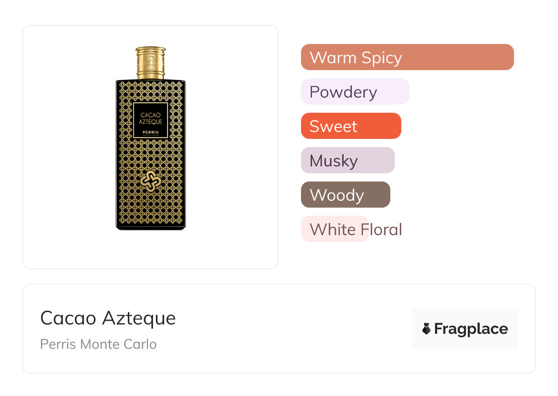Screen dimensions: 558x396
Task: Click the PERRIS text on the bottle label
Action: pos(151,131)
